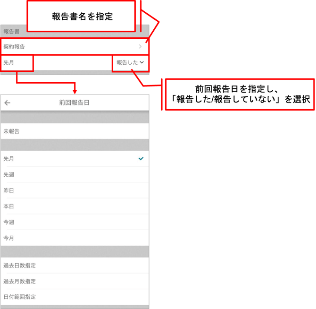
Task: Click the 前回報告日を指定し callout box
Action: click(x=238, y=94)
